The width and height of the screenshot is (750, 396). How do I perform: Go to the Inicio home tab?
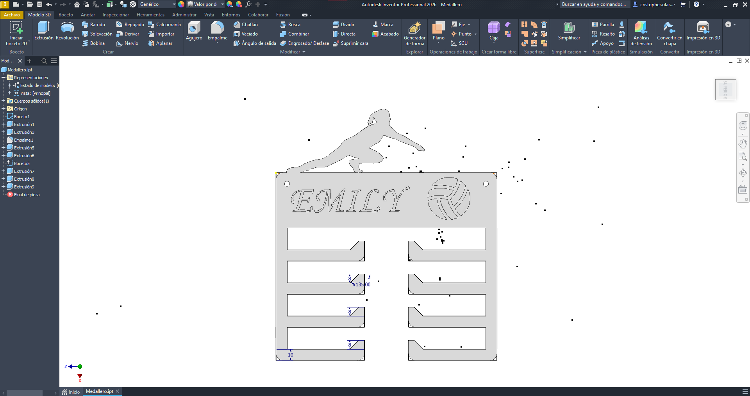tap(71, 392)
